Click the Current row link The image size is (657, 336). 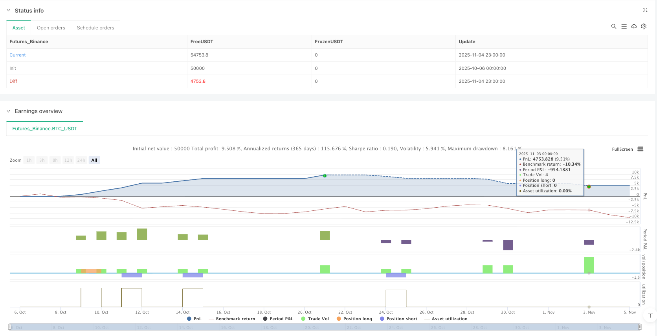(18, 55)
